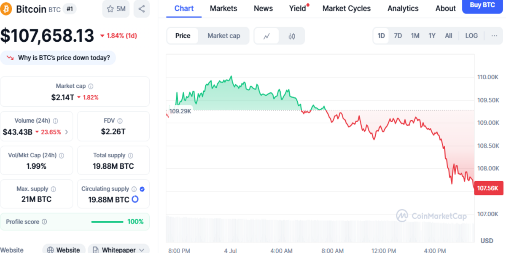Click Vol/Mkt Cap info icon

click(62, 155)
